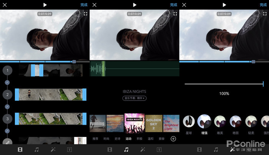Screen dimensions: 269x155
Task: Apply the 唯美 filter style
Action: point(220,122)
